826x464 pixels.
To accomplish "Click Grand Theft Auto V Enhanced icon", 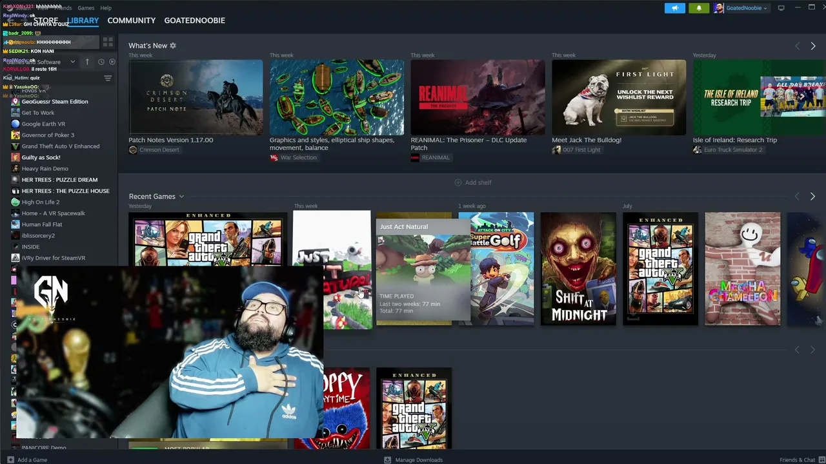I will coord(15,146).
